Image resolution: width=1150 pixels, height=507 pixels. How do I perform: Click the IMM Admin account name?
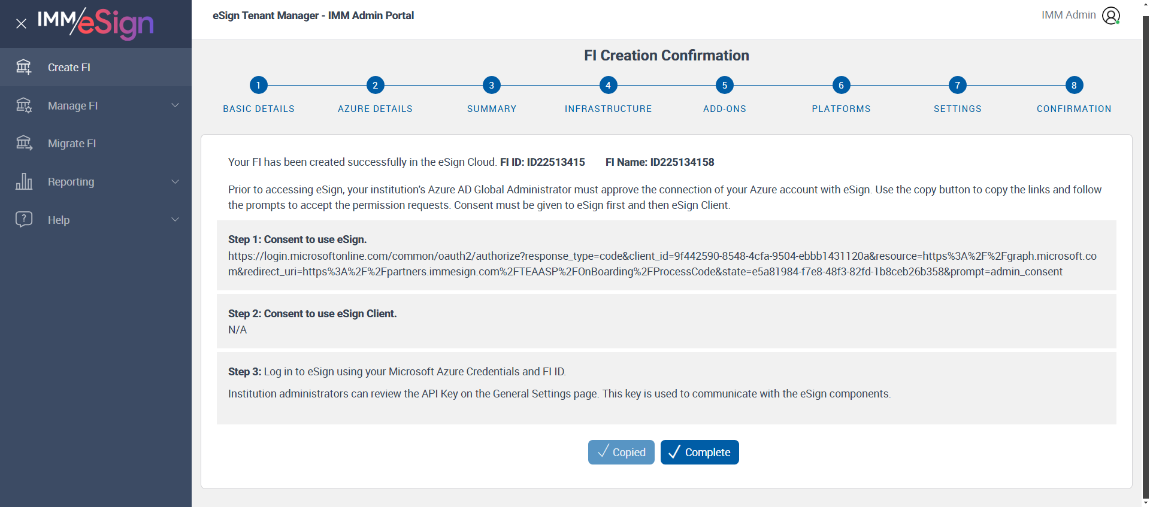pyautogui.click(x=1069, y=15)
